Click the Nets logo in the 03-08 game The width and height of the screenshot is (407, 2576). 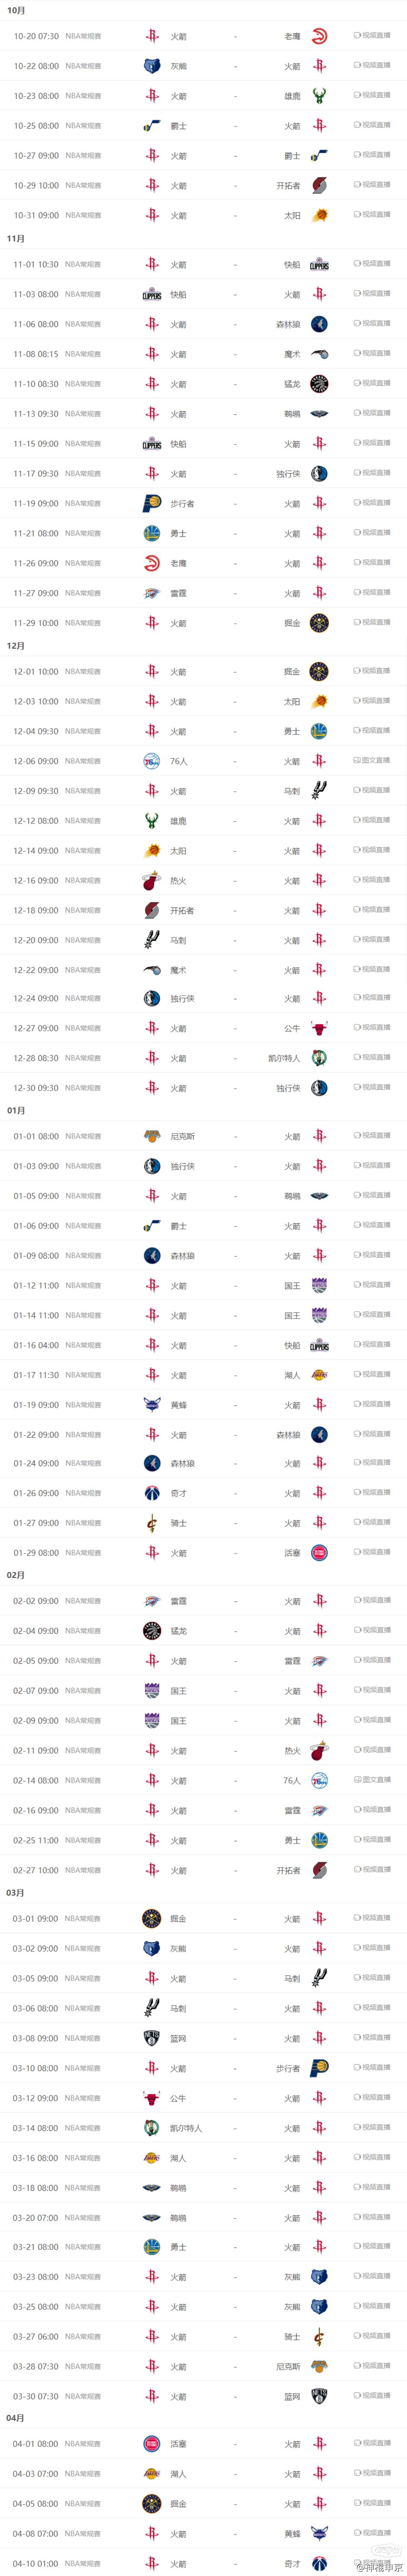[152, 2038]
